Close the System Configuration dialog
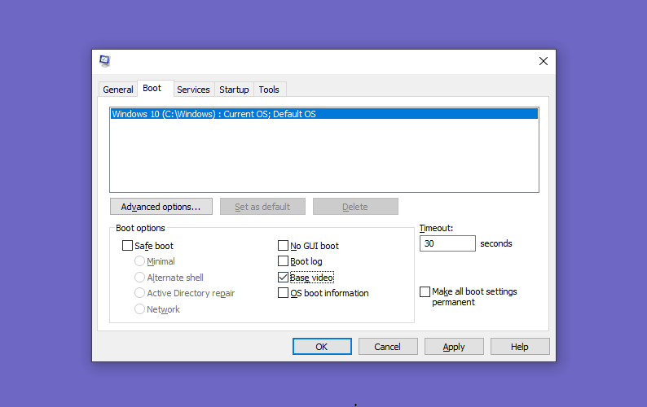The image size is (647, 407). (x=543, y=61)
